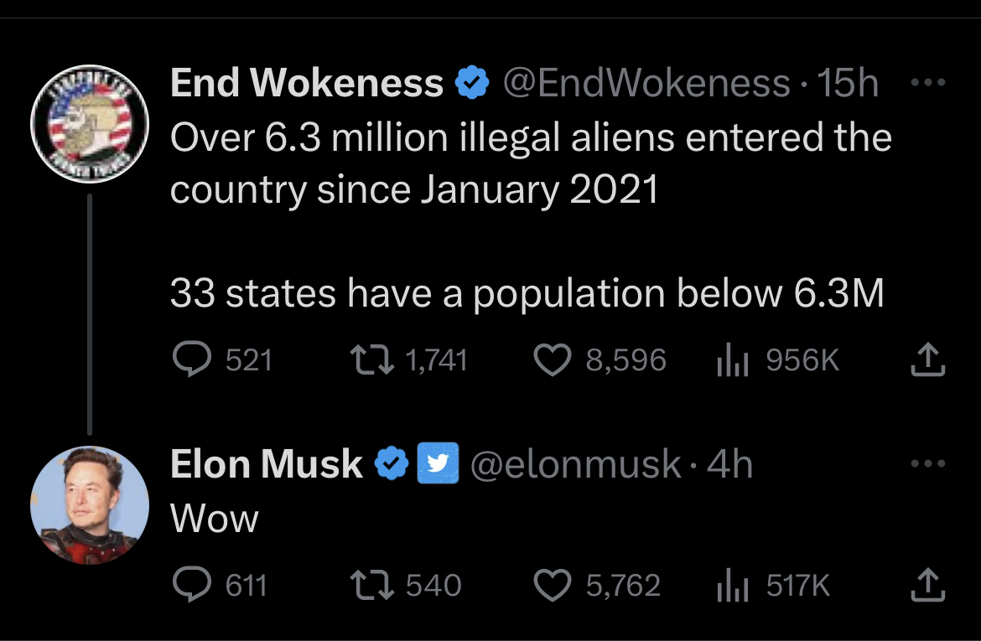Open more options for Elon Musk's reply
Screen dimensions: 981x641
click(927, 463)
